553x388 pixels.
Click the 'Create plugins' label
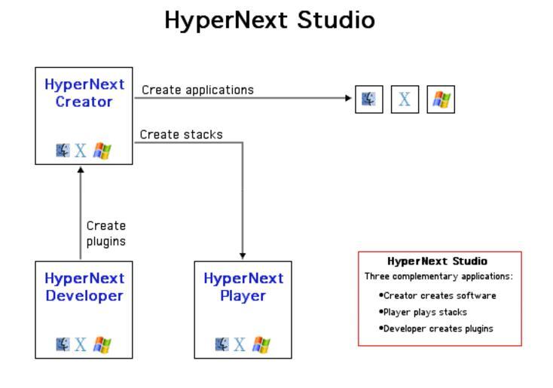(105, 234)
